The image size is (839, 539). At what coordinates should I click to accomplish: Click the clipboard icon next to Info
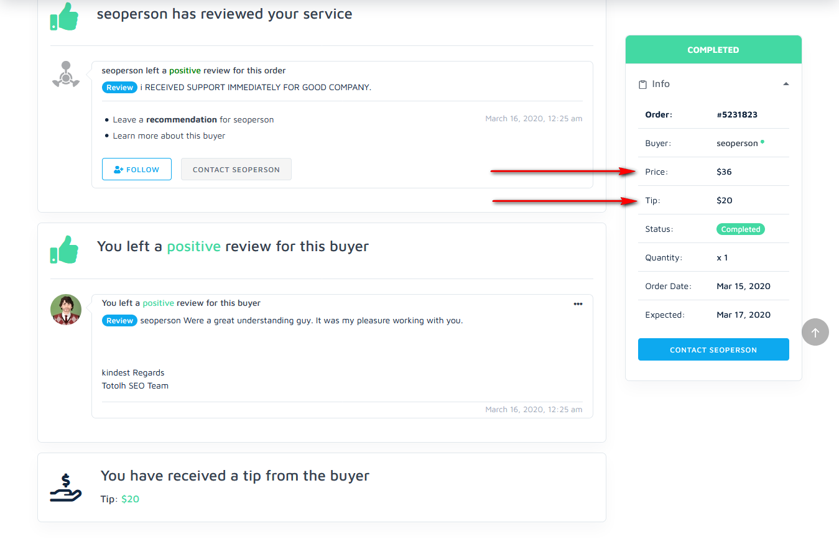(643, 84)
